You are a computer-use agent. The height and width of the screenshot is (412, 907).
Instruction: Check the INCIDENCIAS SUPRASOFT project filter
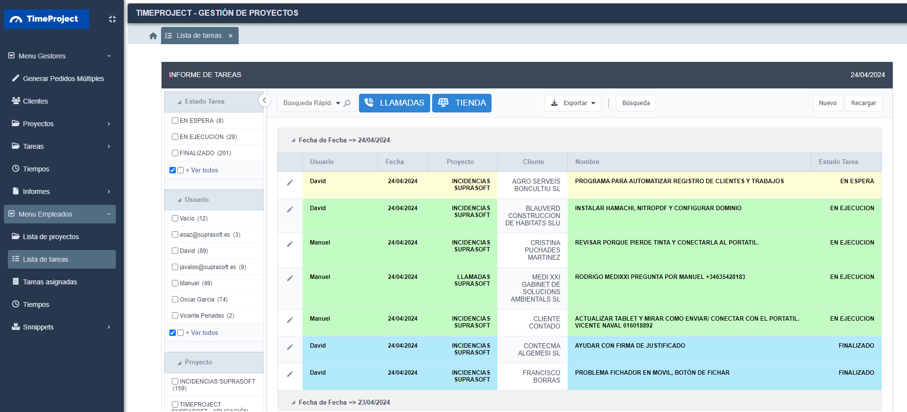coord(175,382)
